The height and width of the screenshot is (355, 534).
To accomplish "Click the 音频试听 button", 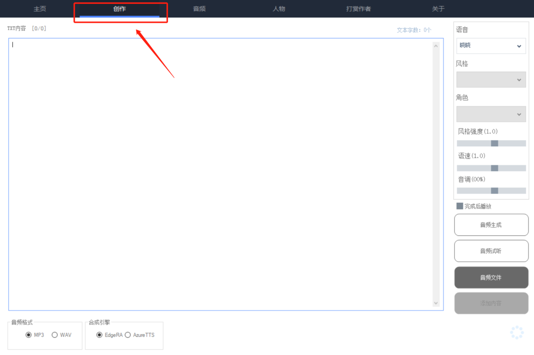I will [x=491, y=251].
